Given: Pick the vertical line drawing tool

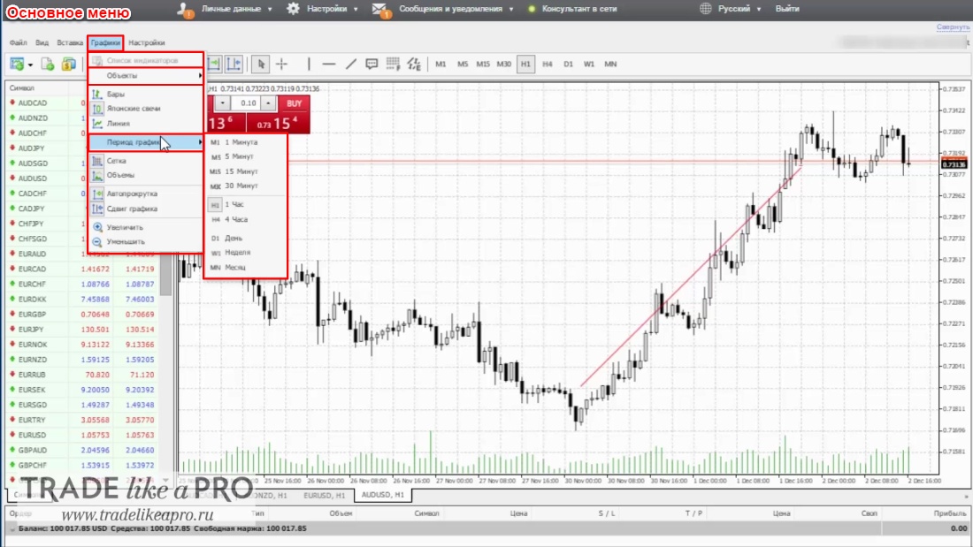Looking at the screenshot, I should coord(309,64).
